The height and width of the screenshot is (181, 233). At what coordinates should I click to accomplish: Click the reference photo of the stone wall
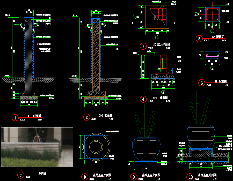pos(37,147)
